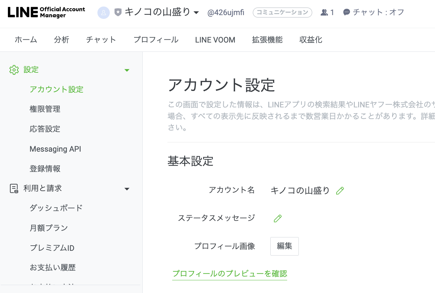This screenshot has height=293, width=435.
Task: Open the 収益化 tab
Action: (x=311, y=40)
